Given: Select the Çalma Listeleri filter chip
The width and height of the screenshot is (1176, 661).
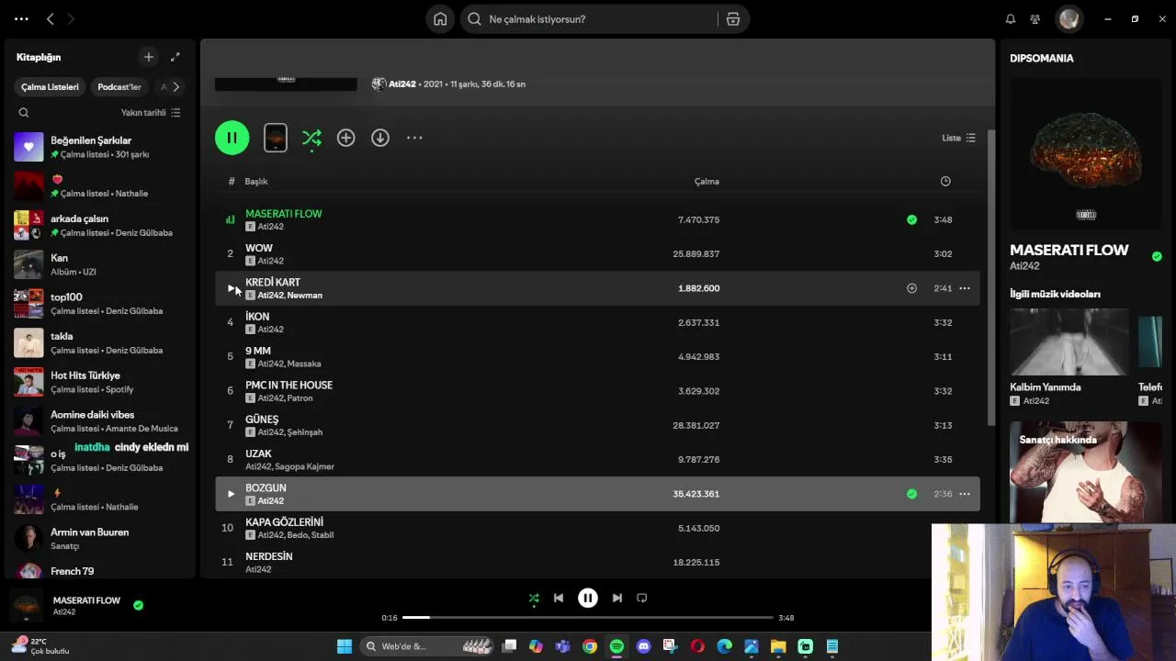Looking at the screenshot, I should tap(50, 86).
